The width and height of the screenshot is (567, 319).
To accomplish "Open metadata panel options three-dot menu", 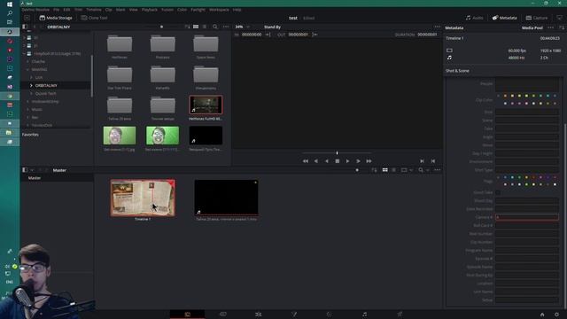I will pyautogui.click(x=550, y=27).
